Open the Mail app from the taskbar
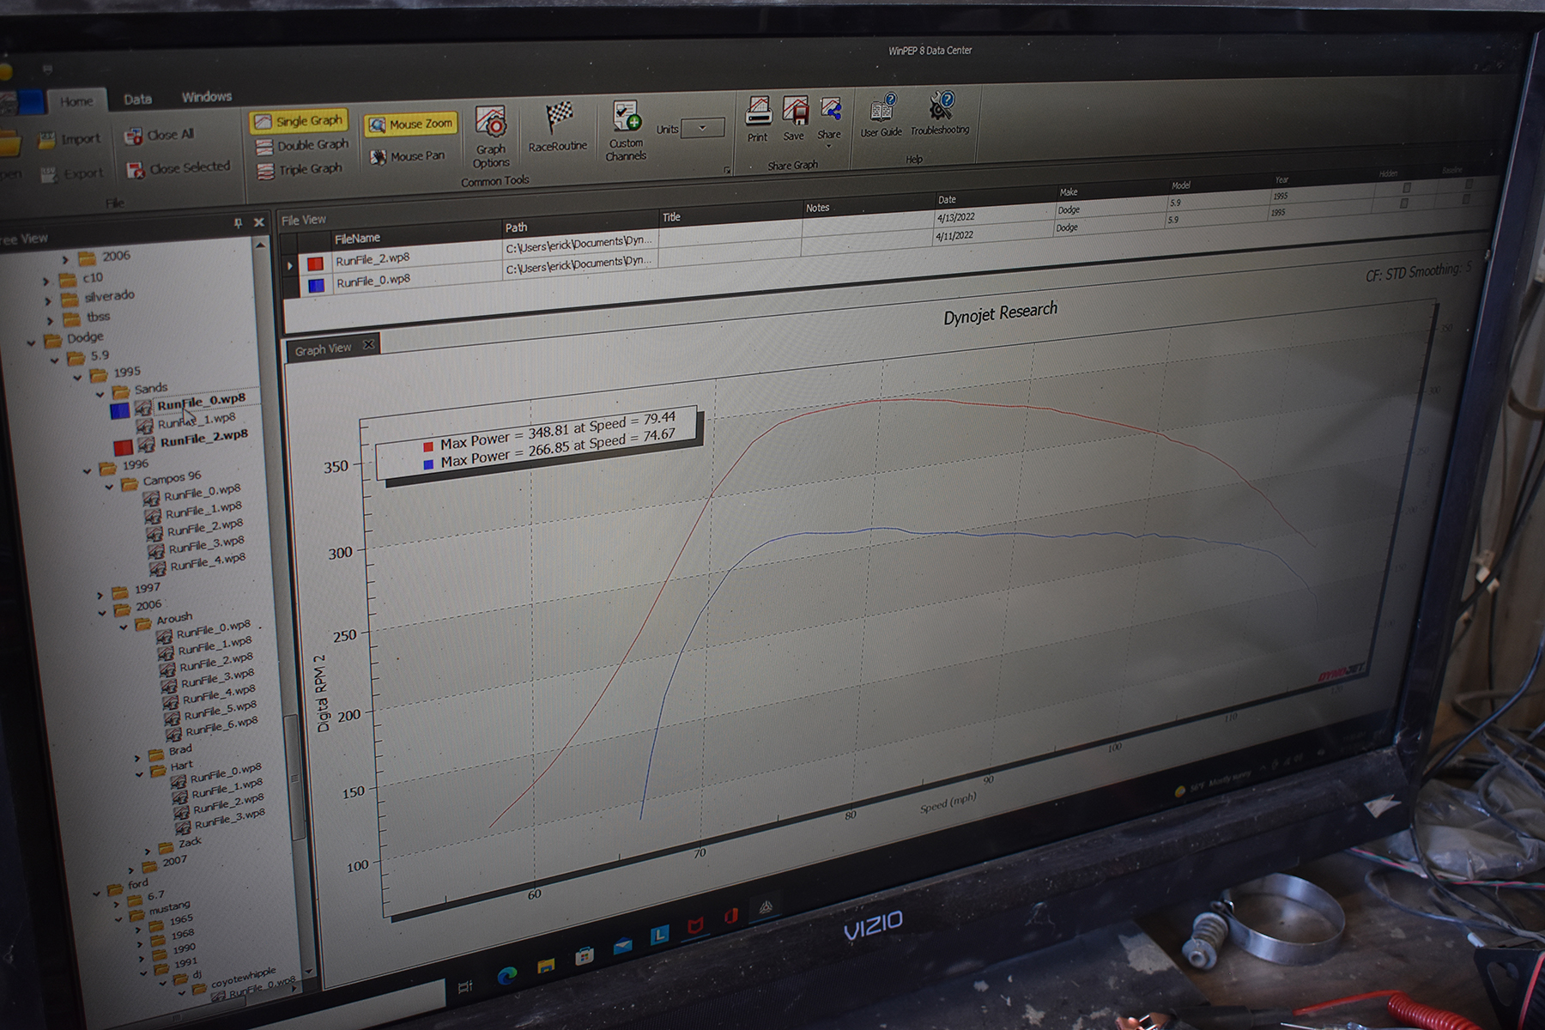Screen dimensions: 1545x1030 pyautogui.click(x=622, y=946)
